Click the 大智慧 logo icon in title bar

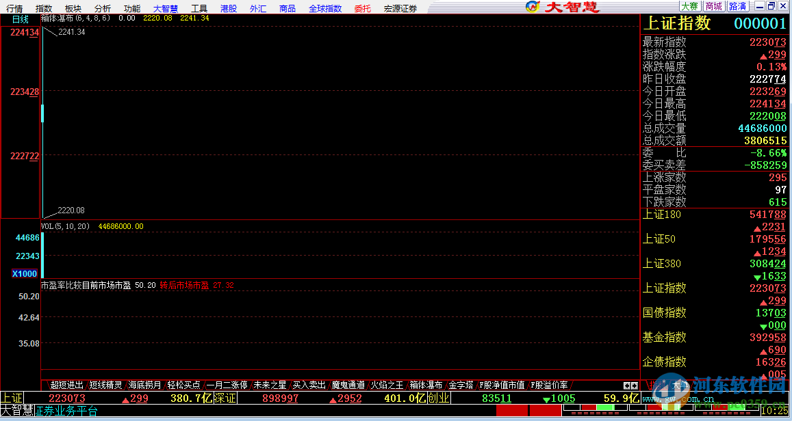point(533,7)
